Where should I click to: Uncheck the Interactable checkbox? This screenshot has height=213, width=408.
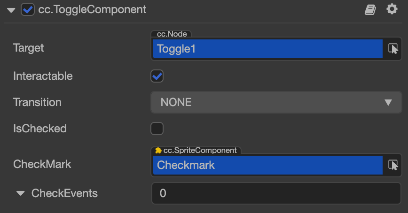(x=157, y=76)
